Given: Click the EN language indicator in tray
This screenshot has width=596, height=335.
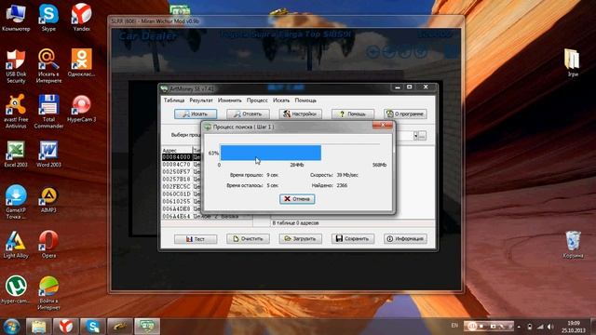Looking at the screenshot, I should [454, 326].
